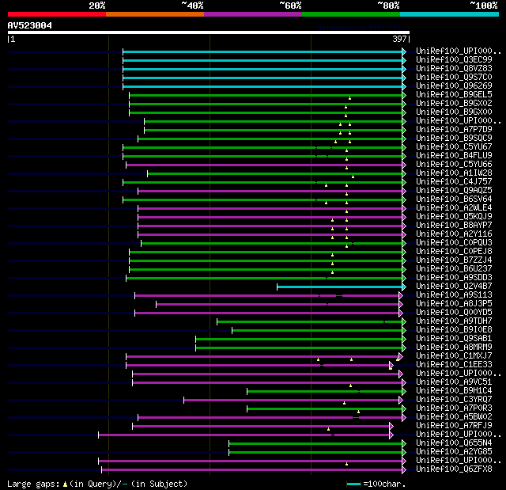Click the cyan ~100% identity color segment

pos(449,14)
